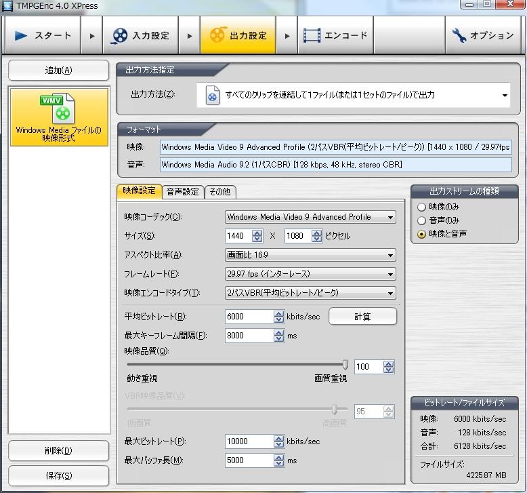Image resolution: width=527 pixels, height=493 pixels.
Task: Click the 映像品質 100 spinner arrows
Action: click(x=389, y=367)
